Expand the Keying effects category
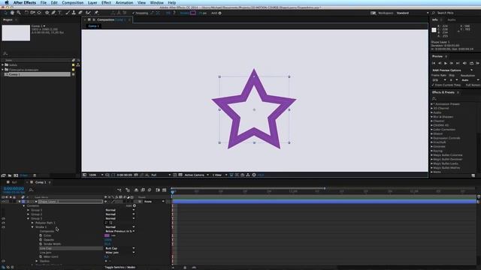481x270 pixels. (432, 151)
